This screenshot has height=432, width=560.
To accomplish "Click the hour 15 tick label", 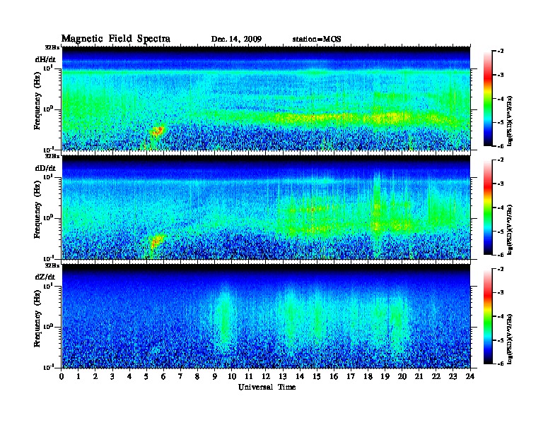I will pyautogui.click(x=317, y=376).
